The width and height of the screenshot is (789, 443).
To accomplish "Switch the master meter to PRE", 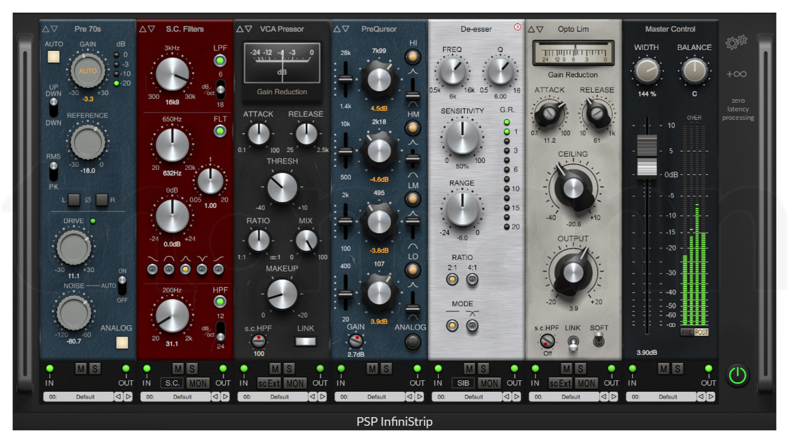I will 687,332.
